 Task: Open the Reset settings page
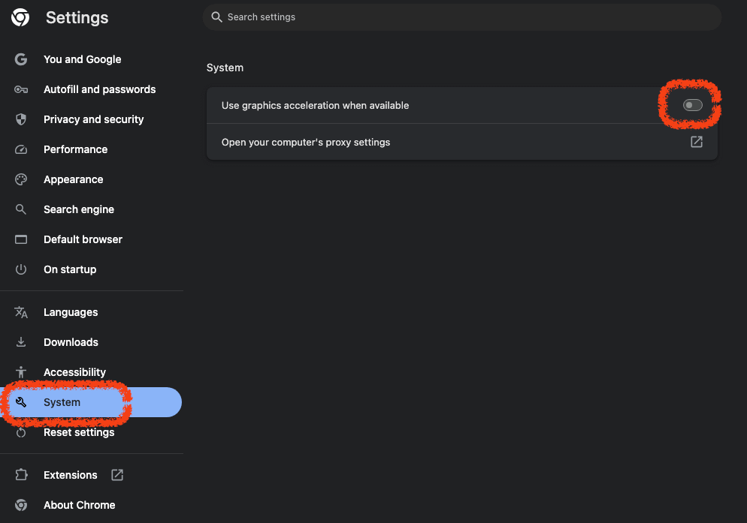[x=79, y=432]
